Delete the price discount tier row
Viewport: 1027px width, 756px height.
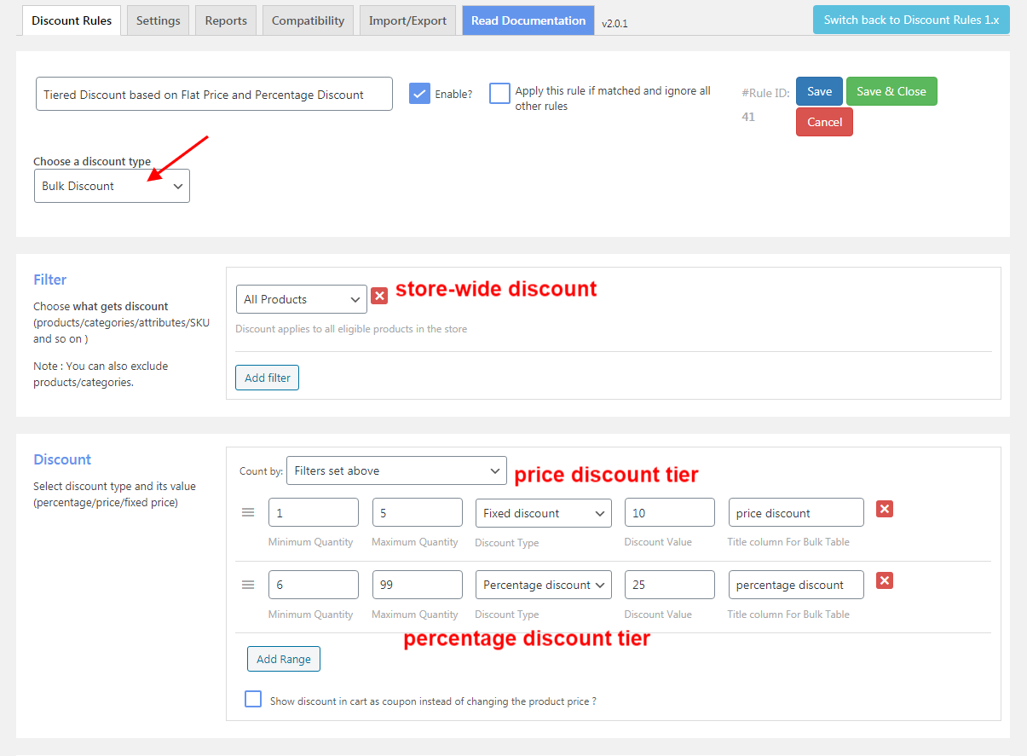[884, 509]
